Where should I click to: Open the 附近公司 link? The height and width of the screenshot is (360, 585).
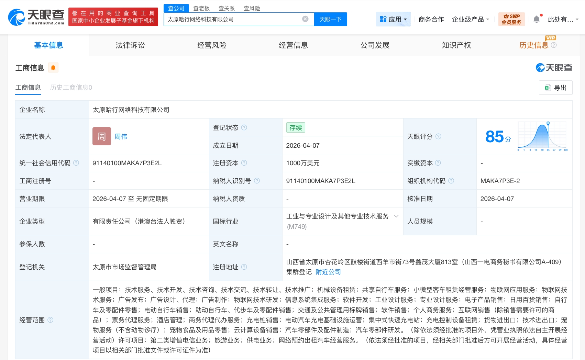(328, 272)
